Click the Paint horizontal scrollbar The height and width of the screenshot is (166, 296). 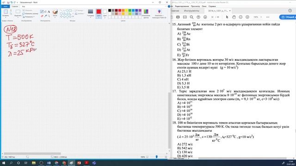click(32, 154)
